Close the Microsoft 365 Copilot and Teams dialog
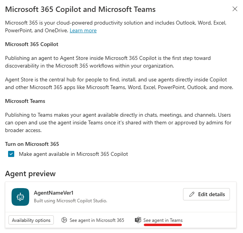The height and width of the screenshot is (233, 243). pos(235,9)
